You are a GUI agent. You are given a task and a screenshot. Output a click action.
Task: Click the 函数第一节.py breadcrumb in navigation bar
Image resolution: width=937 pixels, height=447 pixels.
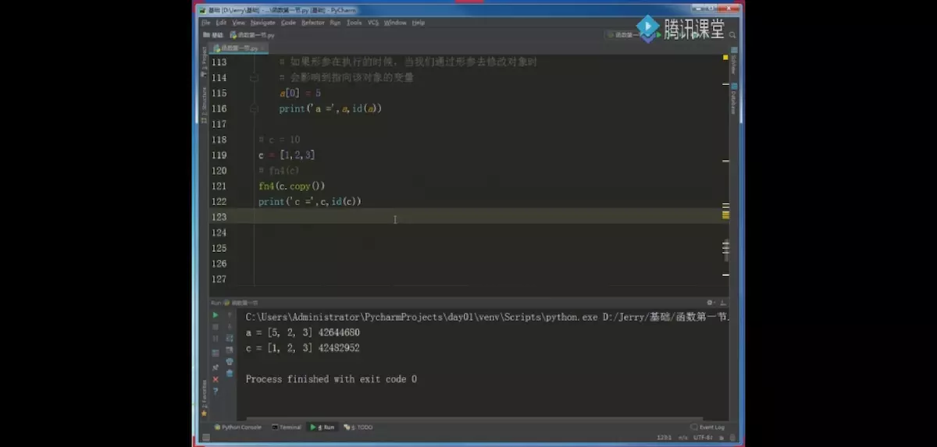(251, 35)
